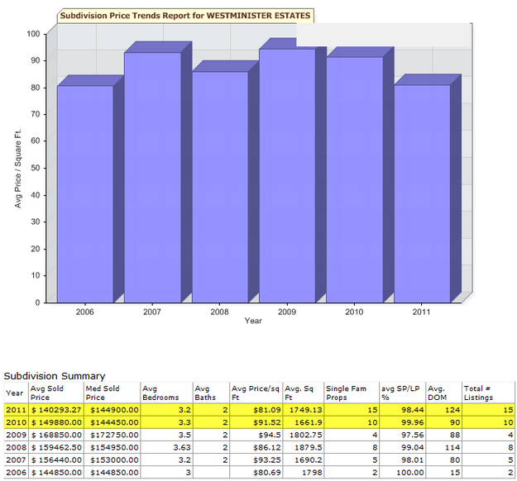Click the $ 159462.50 average sold price cell
The width and height of the screenshot is (517, 481).
(56, 447)
